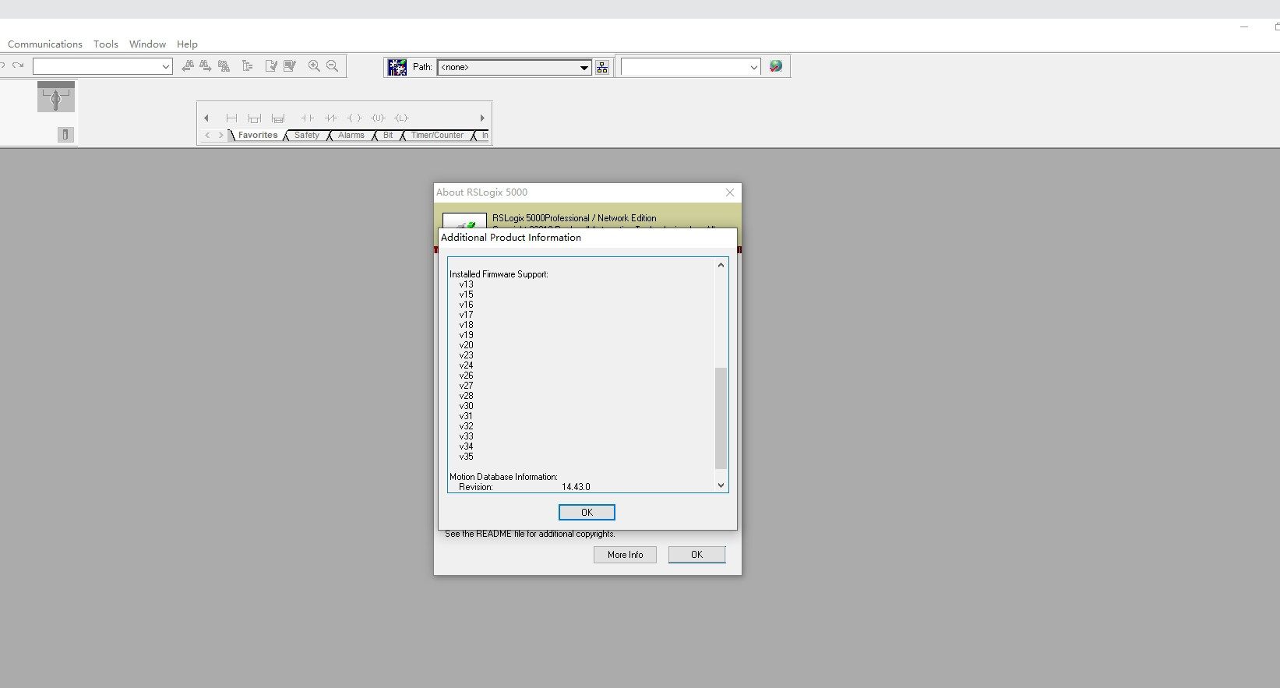Switch to the Timer/Counter instruction tab

(437, 136)
